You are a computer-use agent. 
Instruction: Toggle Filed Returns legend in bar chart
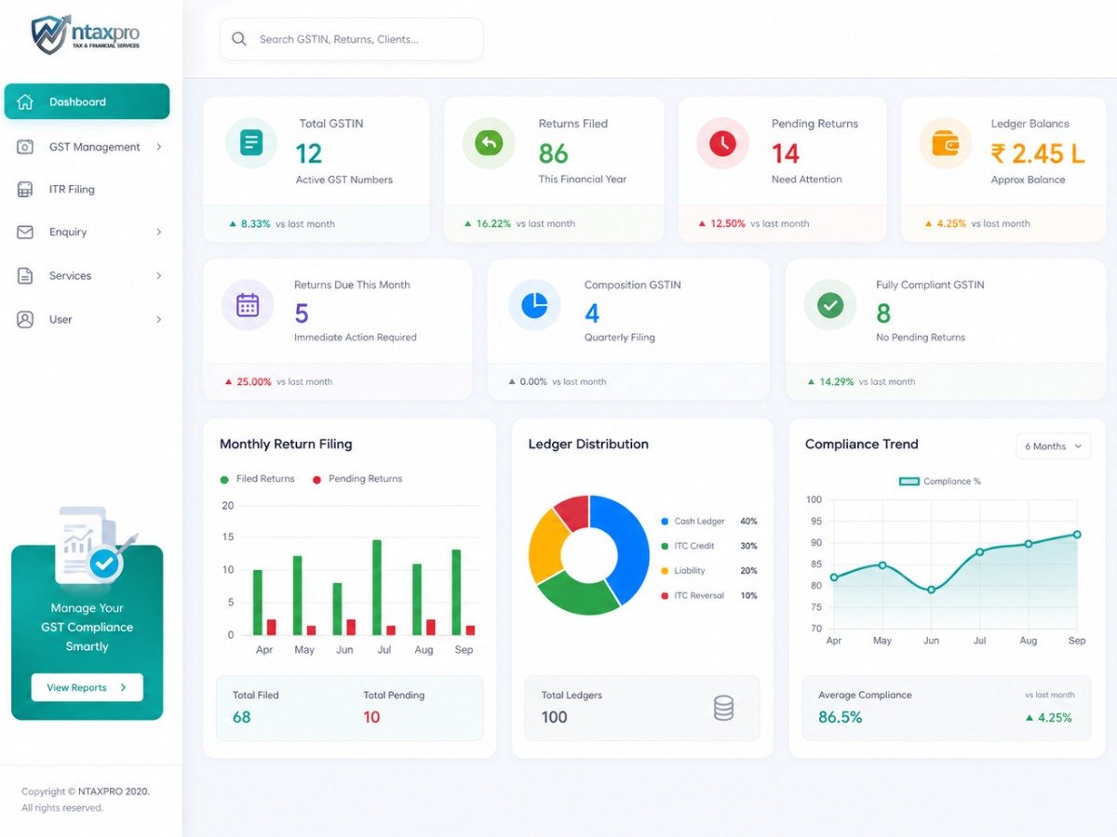coord(257,479)
